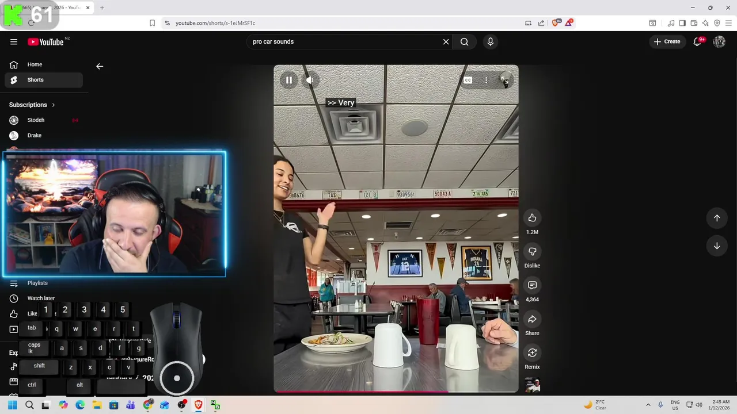Switch to OBS Studio on taskbar

point(182,405)
